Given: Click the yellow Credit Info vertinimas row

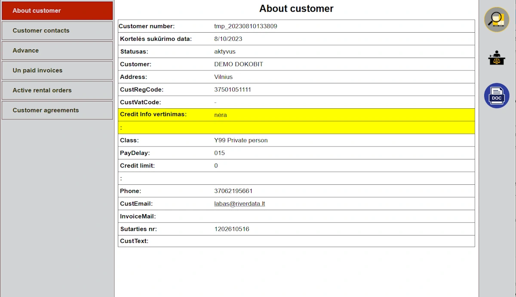Looking at the screenshot, I should [296, 115].
